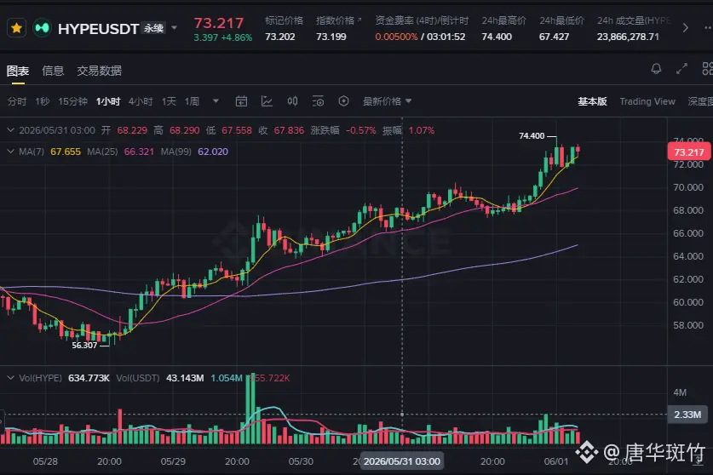Screen dimensions: 713x475
Task: Open the more options ellipsis at top right
Action: click(x=708, y=28)
